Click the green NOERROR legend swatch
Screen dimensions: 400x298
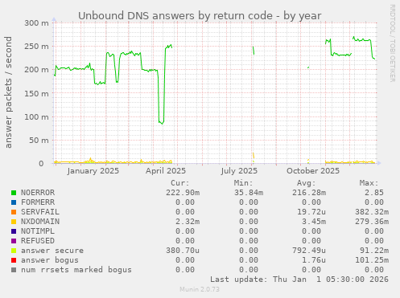pyautogui.click(x=14, y=193)
